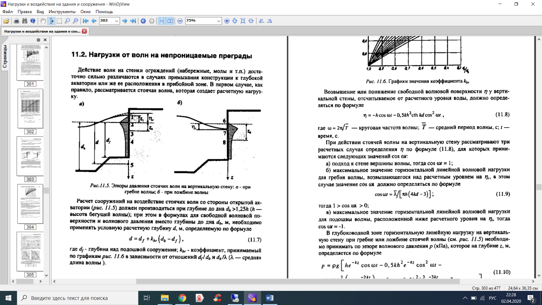This screenshot has height=305, width=542.
Task: Toggle continuous page layout
Action: (x=162, y=21)
